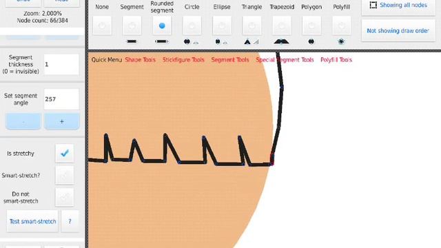Click the Set segment angle input field
Viewport: 441px width, 248px height.
click(x=61, y=99)
